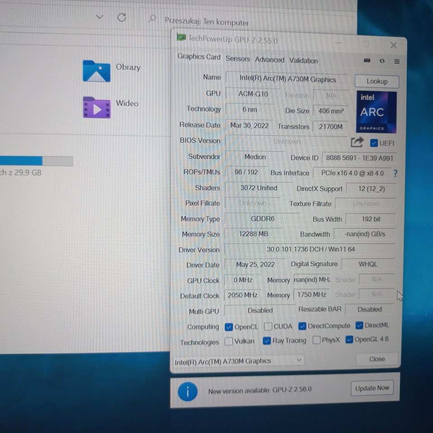Click the Bus Interface question mark

(x=396, y=173)
